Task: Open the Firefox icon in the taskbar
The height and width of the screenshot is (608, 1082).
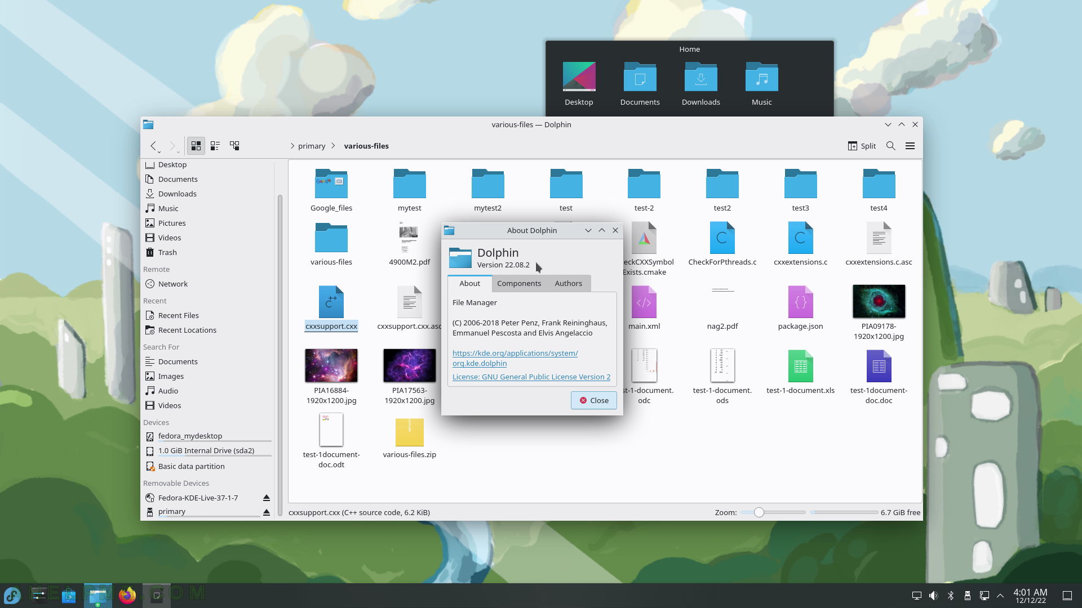Action: pos(127,596)
